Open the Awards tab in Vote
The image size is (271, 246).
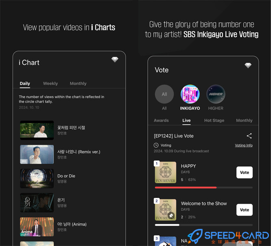[161, 121]
